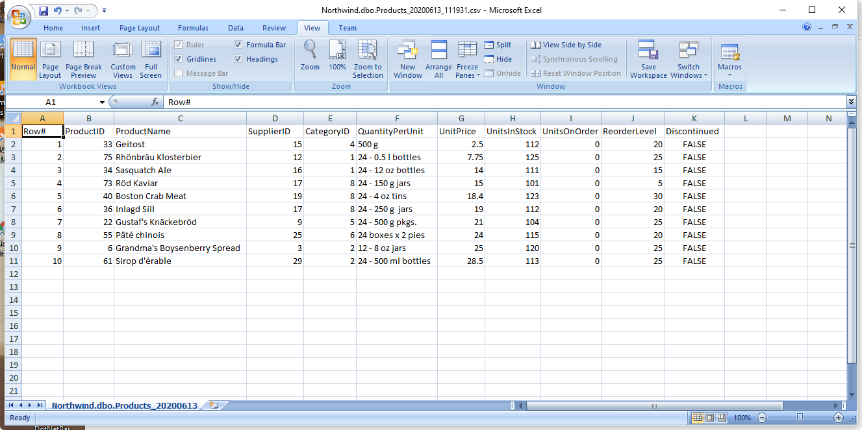The width and height of the screenshot is (862, 430).
Task: Select Page Layout view in Workbook Views group
Action: [x=50, y=59]
